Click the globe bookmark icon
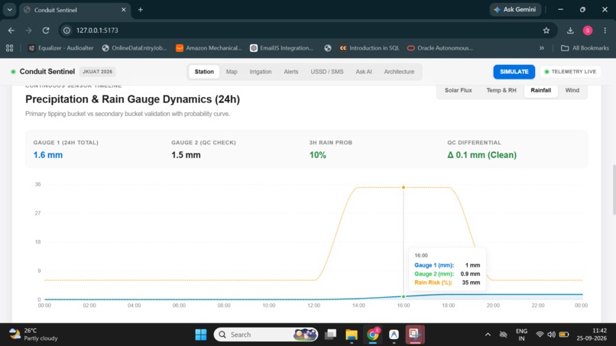Viewport: 616px width, 346px height. pos(328,48)
